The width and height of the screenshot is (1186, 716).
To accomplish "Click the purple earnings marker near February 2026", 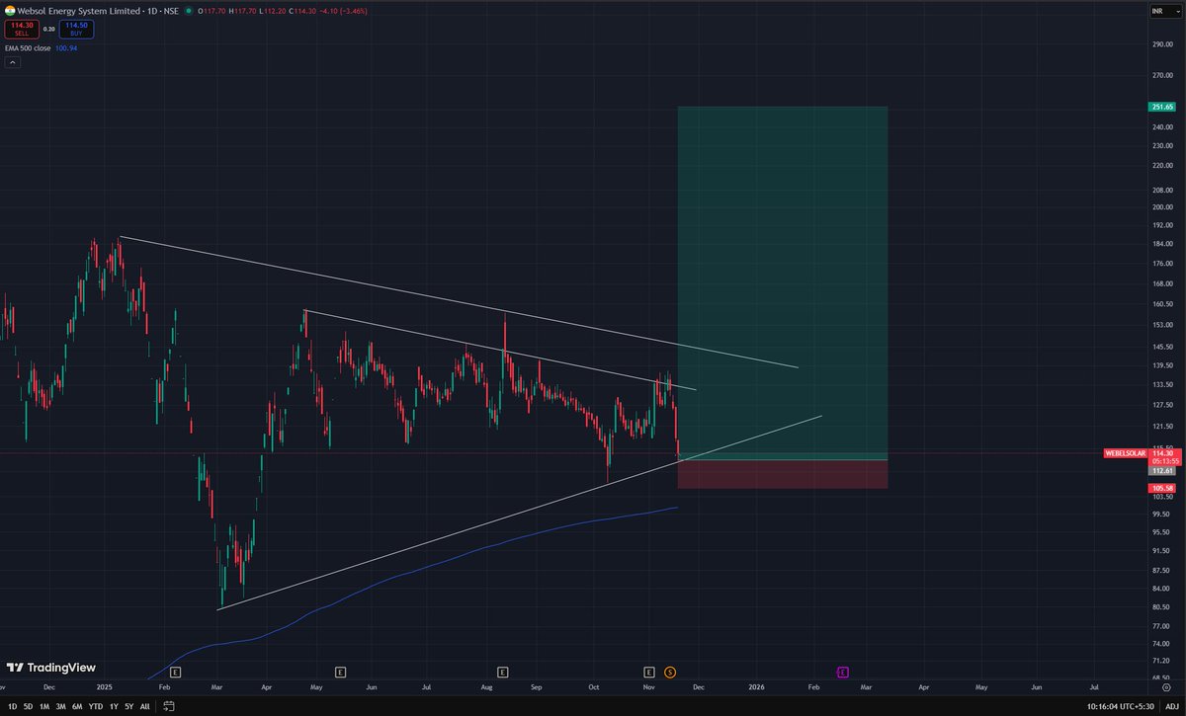I will (841, 672).
